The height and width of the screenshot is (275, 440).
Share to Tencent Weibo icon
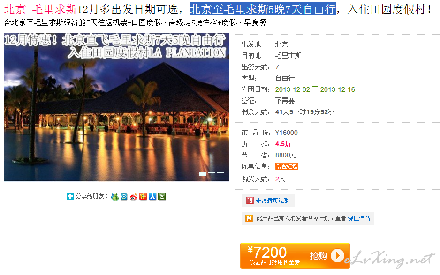[x=124, y=197]
